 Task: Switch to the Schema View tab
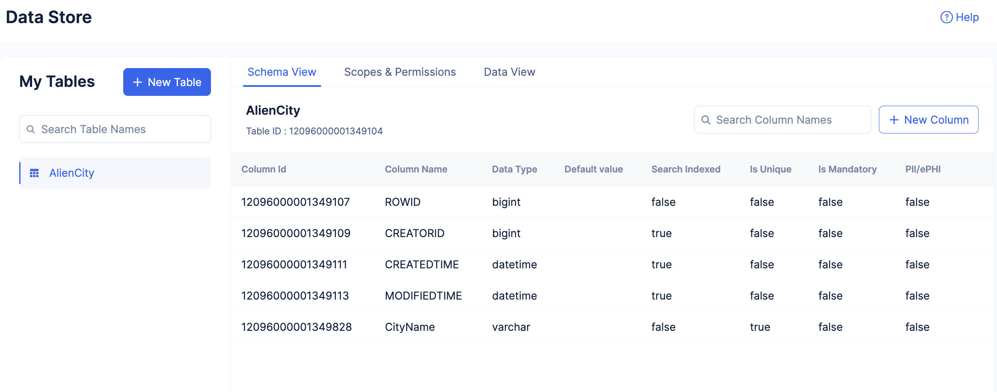click(282, 72)
